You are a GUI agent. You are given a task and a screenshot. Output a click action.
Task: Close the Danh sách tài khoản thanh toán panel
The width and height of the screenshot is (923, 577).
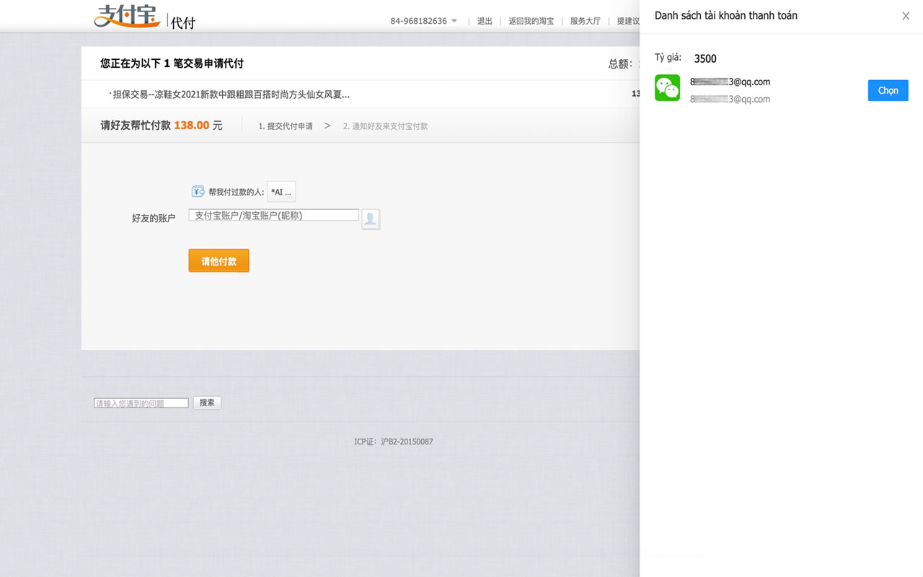tap(905, 15)
